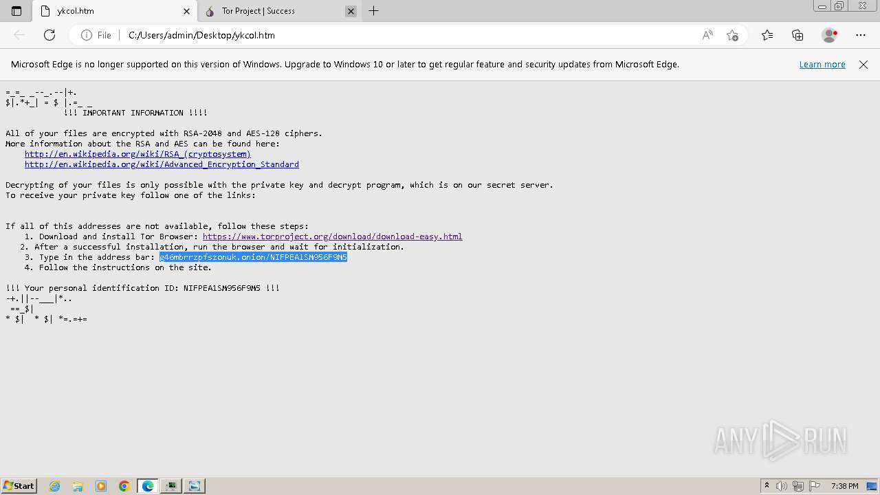Screen dimensions: 880x495
Task: Follow the Learn more link
Action: (822, 65)
